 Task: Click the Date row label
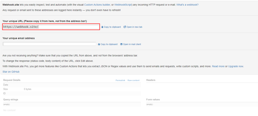6,85
